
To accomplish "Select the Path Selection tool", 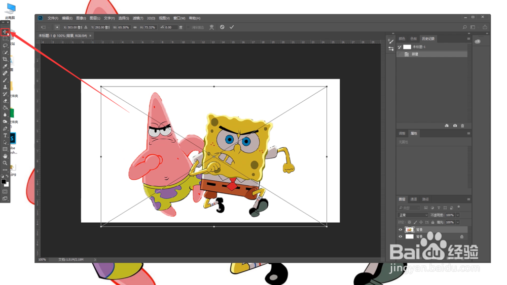I will [5, 142].
